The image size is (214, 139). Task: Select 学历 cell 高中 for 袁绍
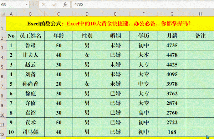tap(143, 113)
